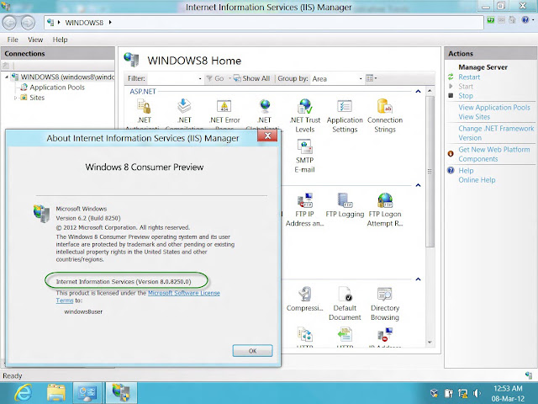Screen dimensions: 538x404
Task: Open the Filter dropdown arrow
Action: [200, 78]
